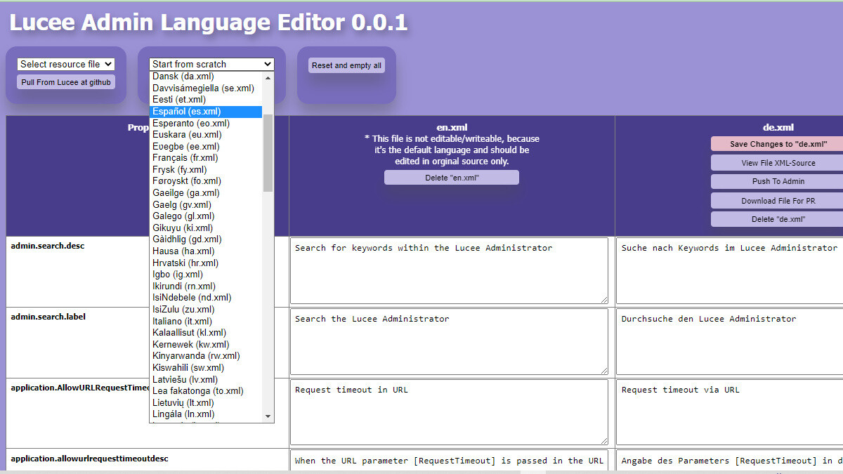
Task: Click 'Reset and empty all' button
Action: click(x=346, y=65)
